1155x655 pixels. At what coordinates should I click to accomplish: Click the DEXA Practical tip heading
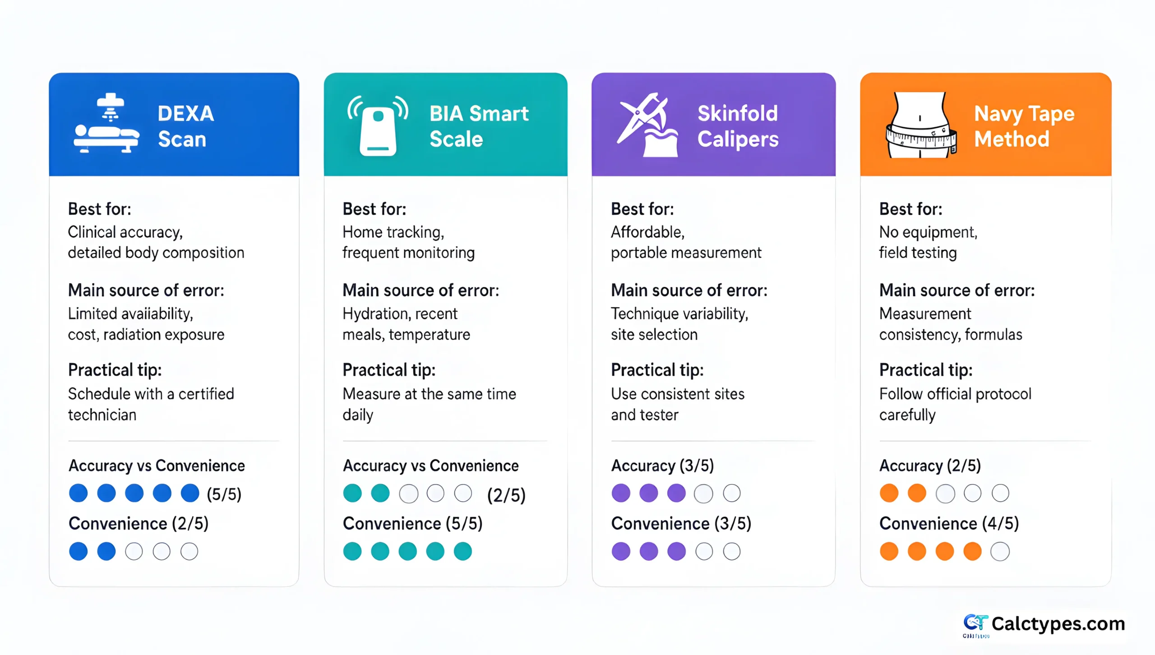tap(115, 370)
